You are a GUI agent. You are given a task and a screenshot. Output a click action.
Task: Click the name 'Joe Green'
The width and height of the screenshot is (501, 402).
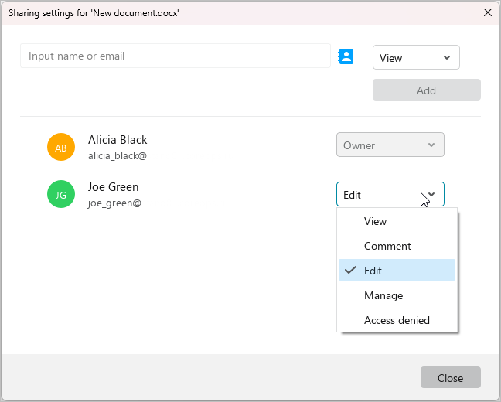(114, 187)
